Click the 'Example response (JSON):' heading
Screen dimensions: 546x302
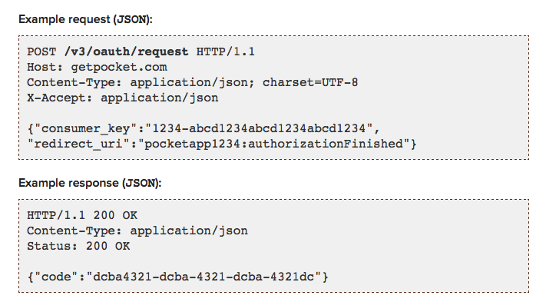(x=90, y=183)
